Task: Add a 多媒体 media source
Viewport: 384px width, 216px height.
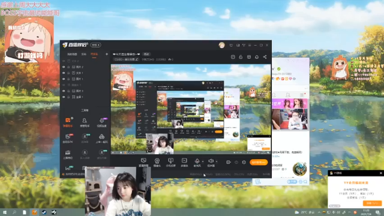Action: (184, 162)
